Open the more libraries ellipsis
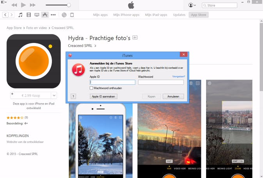The width and height of the screenshot is (263, 178). (x=53, y=15)
